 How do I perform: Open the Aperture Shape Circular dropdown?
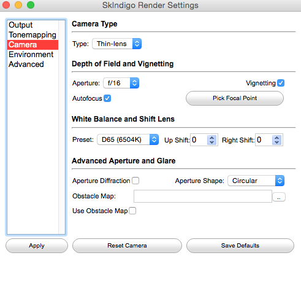pos(256,181)
